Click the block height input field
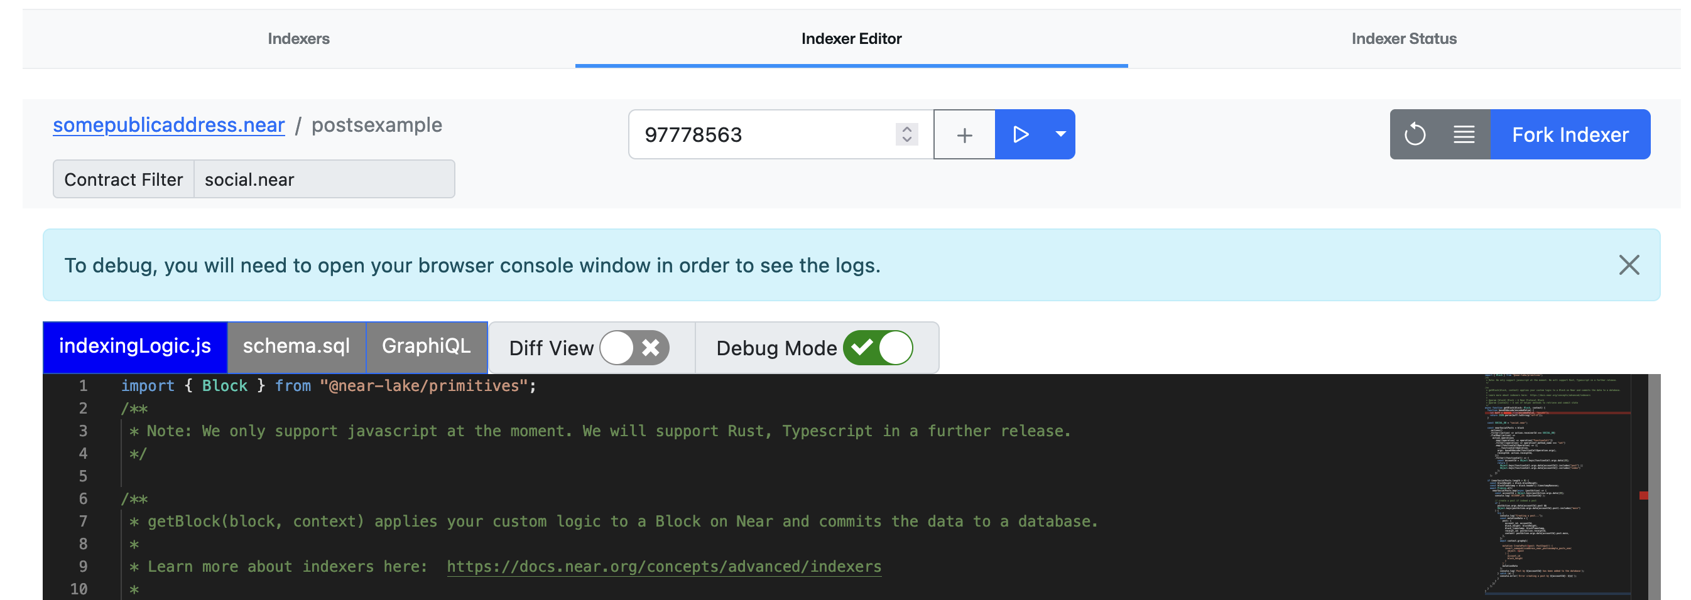This screenshot has width=1691, height=600. click(x=761, y=134)
